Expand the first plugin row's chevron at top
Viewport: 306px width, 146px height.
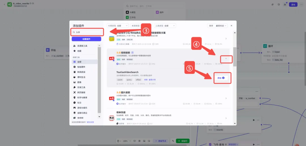pyautogui.click(x=226, y=39)
